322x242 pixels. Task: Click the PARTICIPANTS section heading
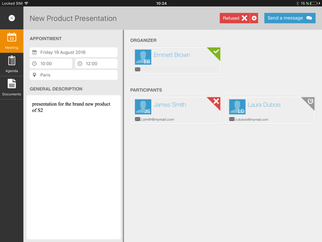tap(146, 90)
